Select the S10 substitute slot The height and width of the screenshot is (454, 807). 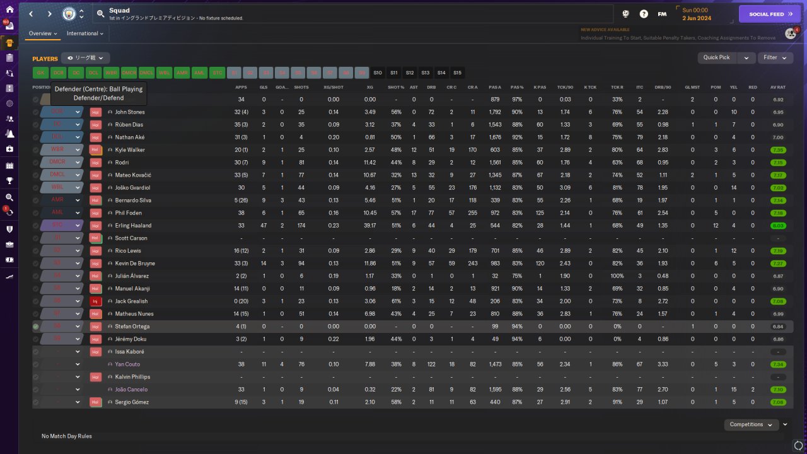(x=378, y=73)
